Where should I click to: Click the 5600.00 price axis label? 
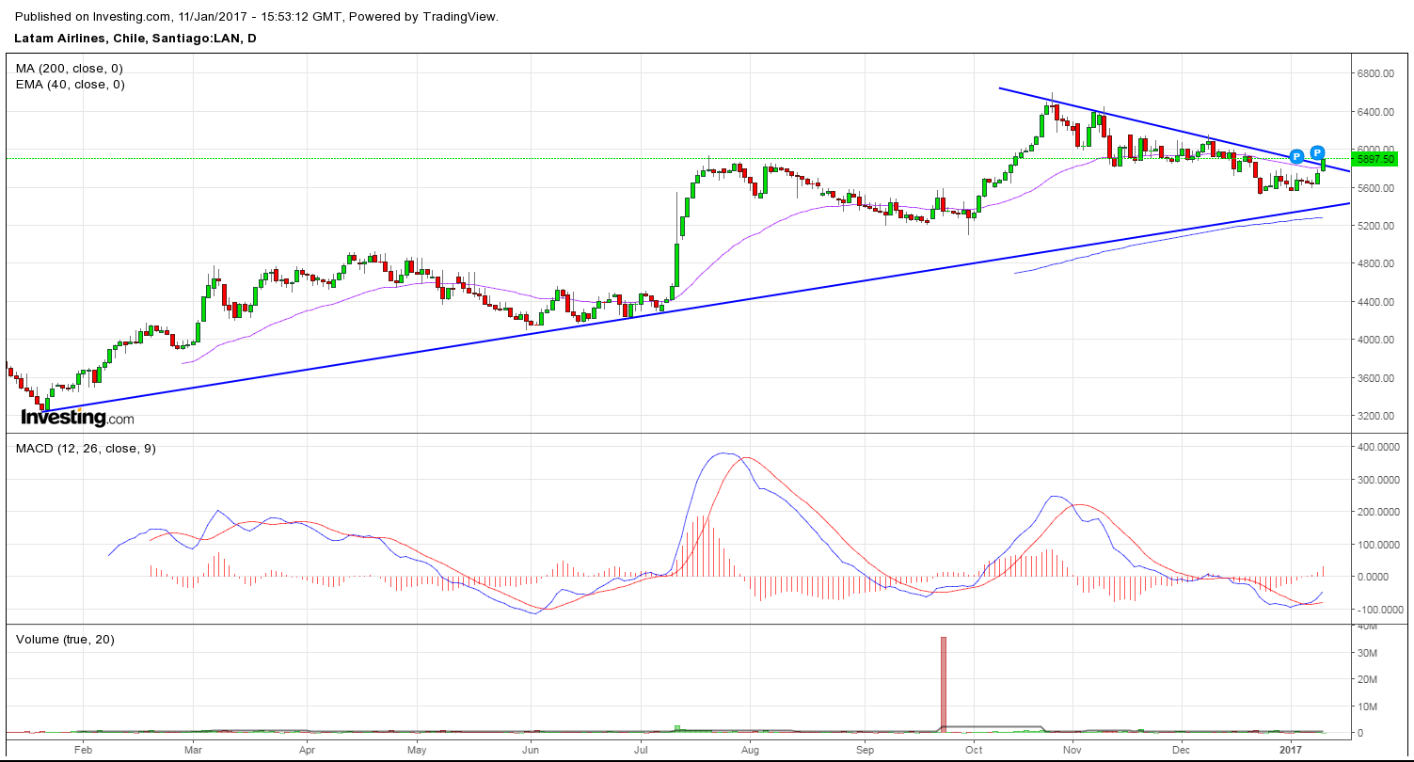[x=1375, y=188]
